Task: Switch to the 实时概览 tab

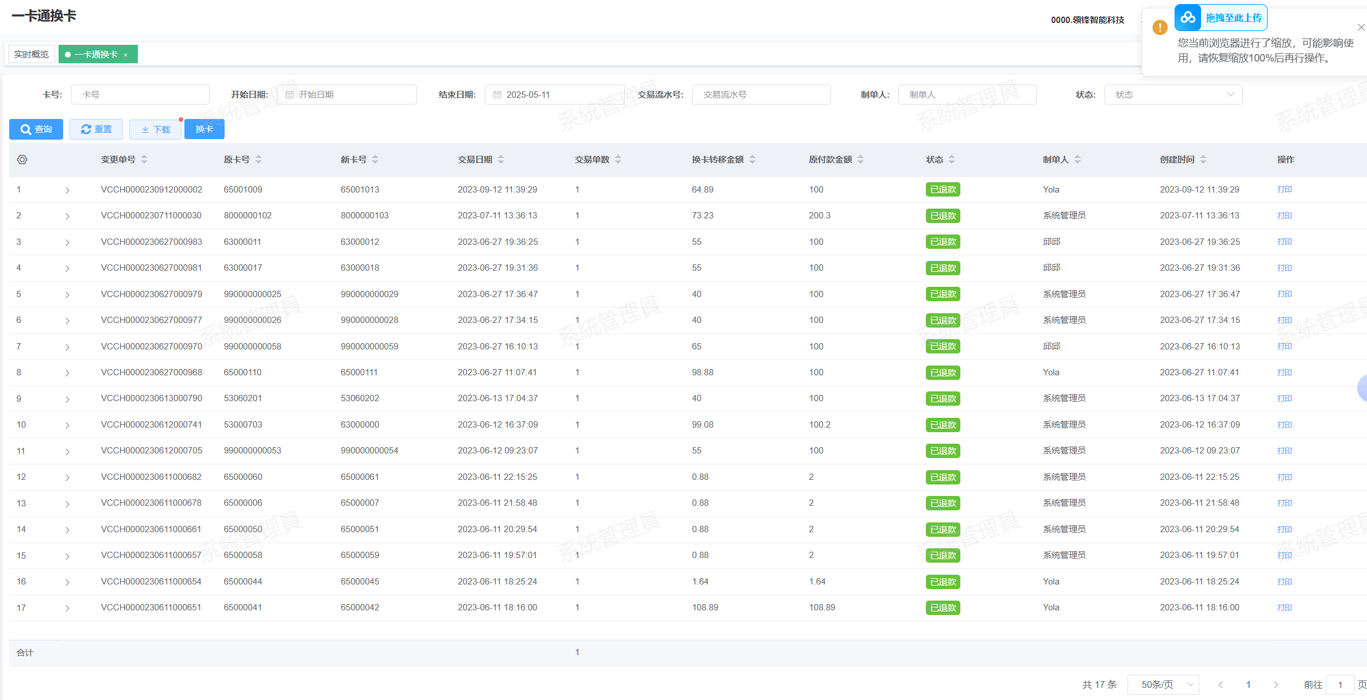Action: [x=32, y=55]
